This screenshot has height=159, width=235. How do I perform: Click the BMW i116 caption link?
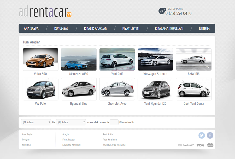tap(194, 74)
